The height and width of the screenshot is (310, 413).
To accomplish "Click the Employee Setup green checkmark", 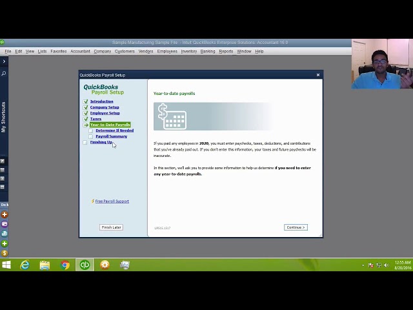I will pyautogui.click(x=85, y=113).
